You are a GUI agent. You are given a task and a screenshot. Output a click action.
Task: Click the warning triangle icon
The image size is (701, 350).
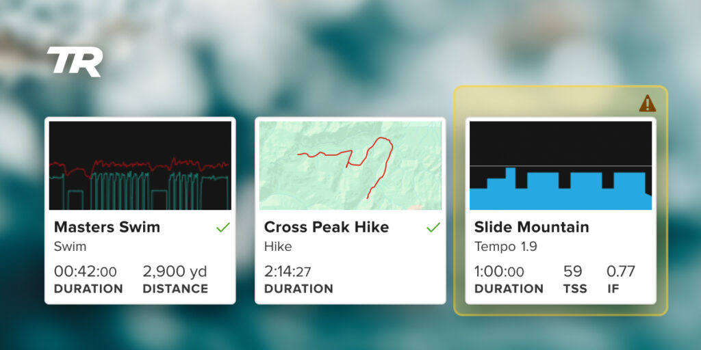click(647, 103)
